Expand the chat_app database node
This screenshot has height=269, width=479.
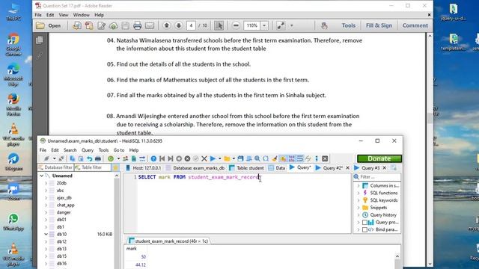point(46,205)
